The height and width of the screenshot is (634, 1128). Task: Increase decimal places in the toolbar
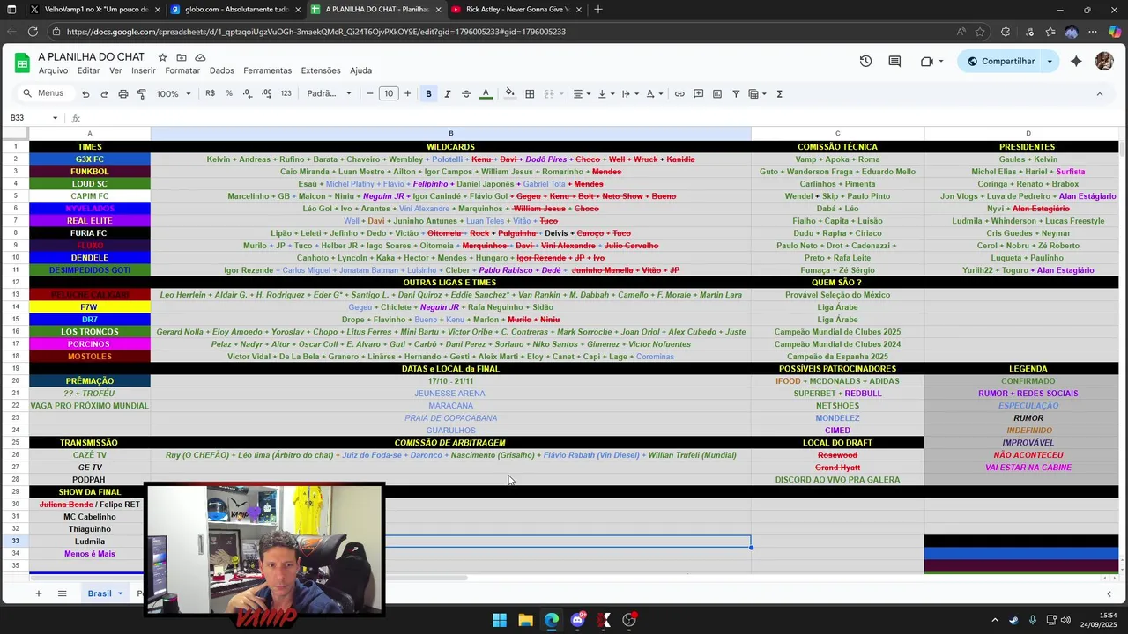pyautogui.click(x=267, y=93)
